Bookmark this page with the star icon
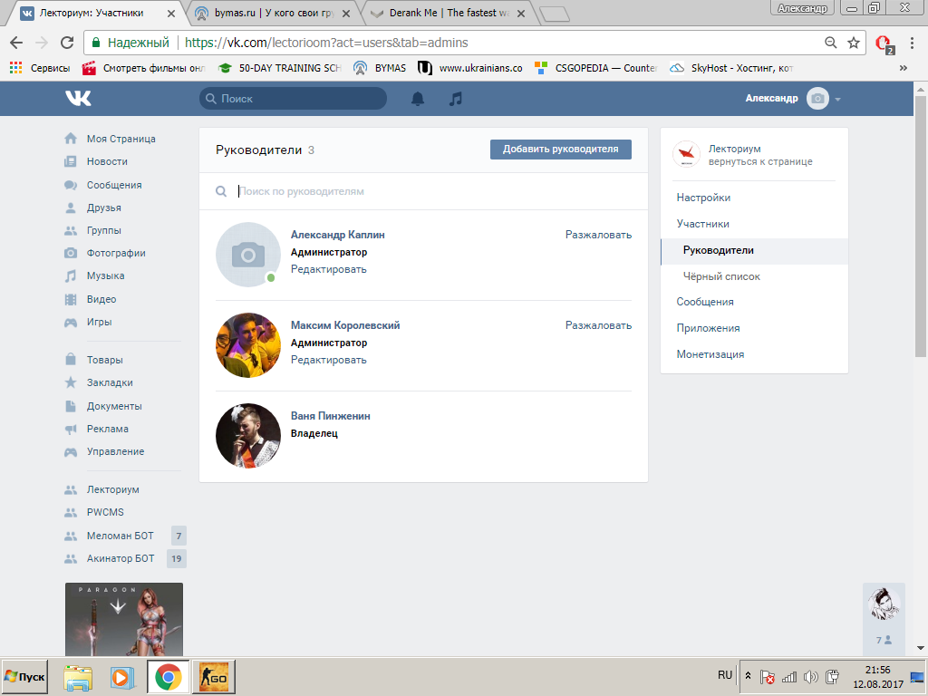 click(854, 43)
